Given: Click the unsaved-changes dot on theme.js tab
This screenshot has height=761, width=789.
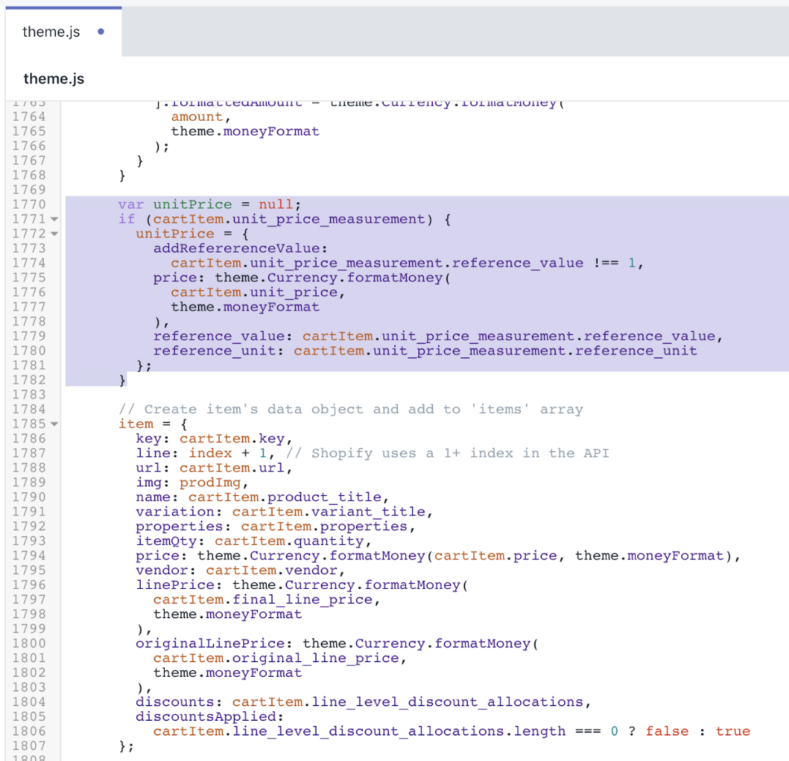Looking at the screenshot, I should [x=100, y=31].
